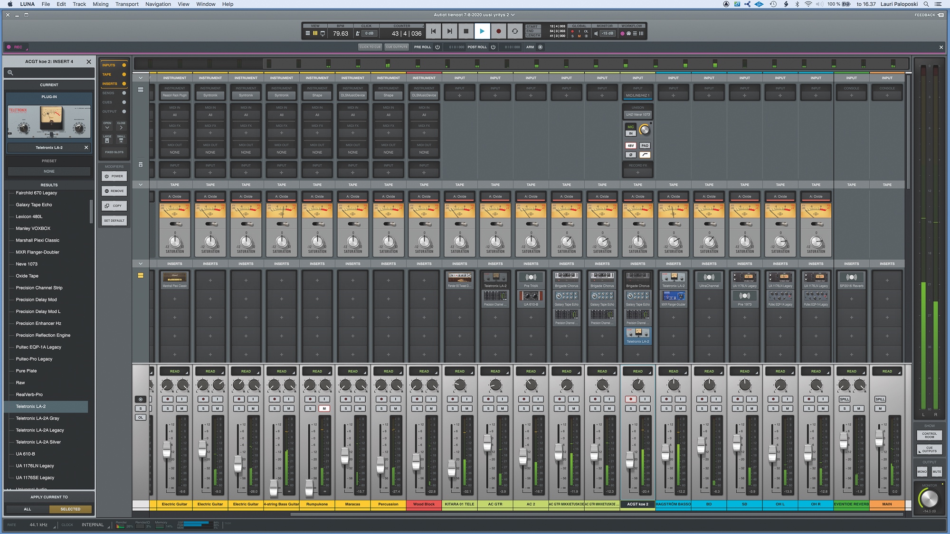The width and height of the screenshot is (950, 534).
Task: Open the Mixing menu
Action: click(x=101, y=4)
